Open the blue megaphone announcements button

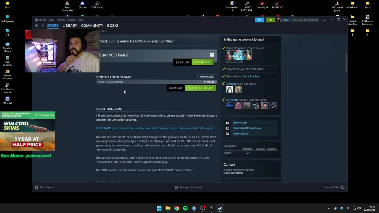tap(259, 20)
